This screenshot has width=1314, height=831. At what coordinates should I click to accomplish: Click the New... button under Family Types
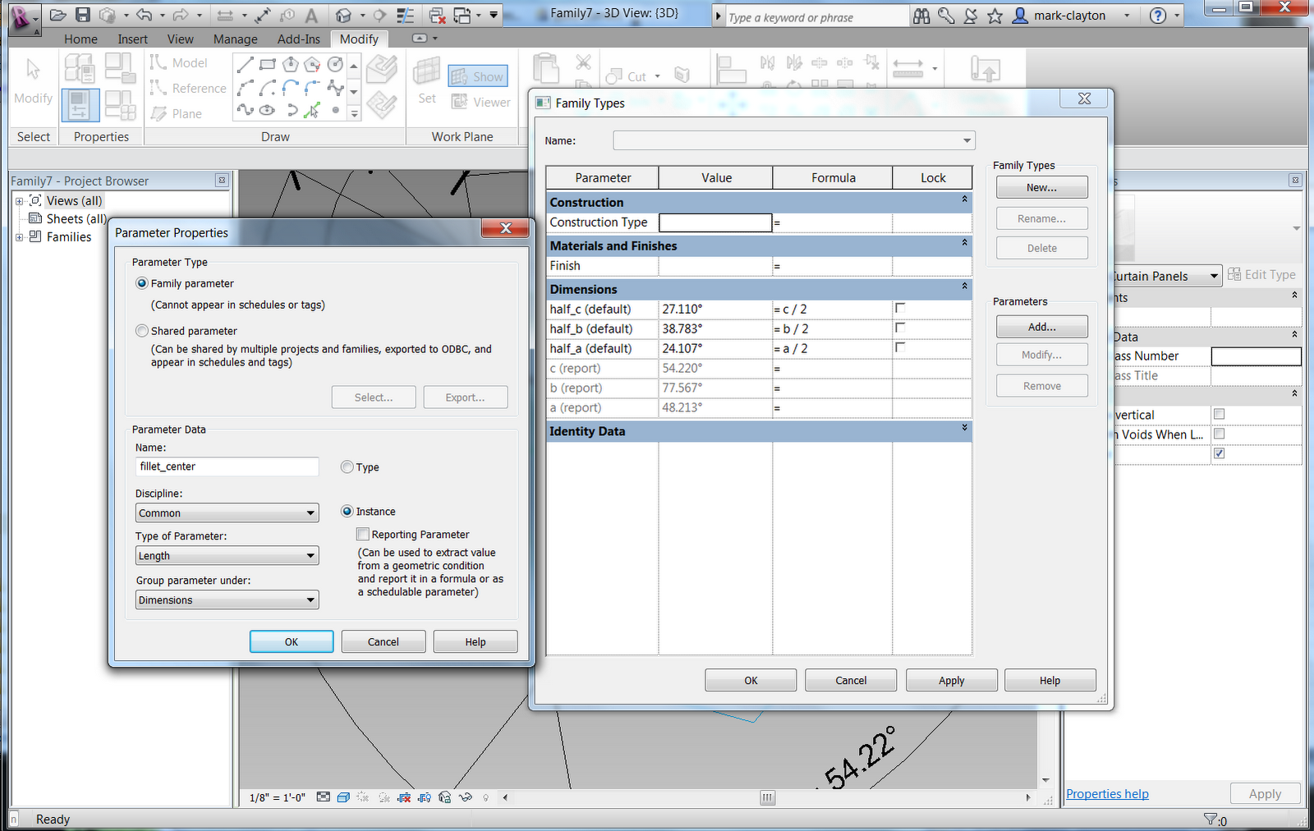click(x=1042, y=187)
